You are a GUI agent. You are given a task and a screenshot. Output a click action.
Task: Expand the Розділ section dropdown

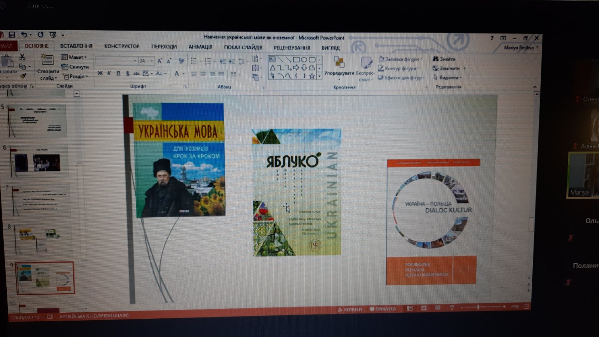[76, 76]
